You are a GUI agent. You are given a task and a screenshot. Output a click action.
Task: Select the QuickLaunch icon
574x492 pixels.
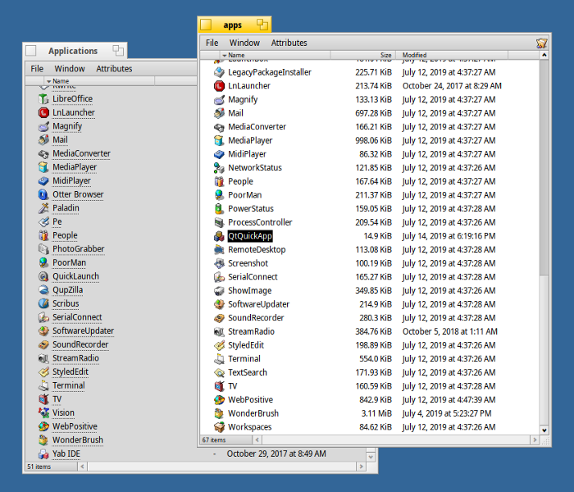(43, 276)
